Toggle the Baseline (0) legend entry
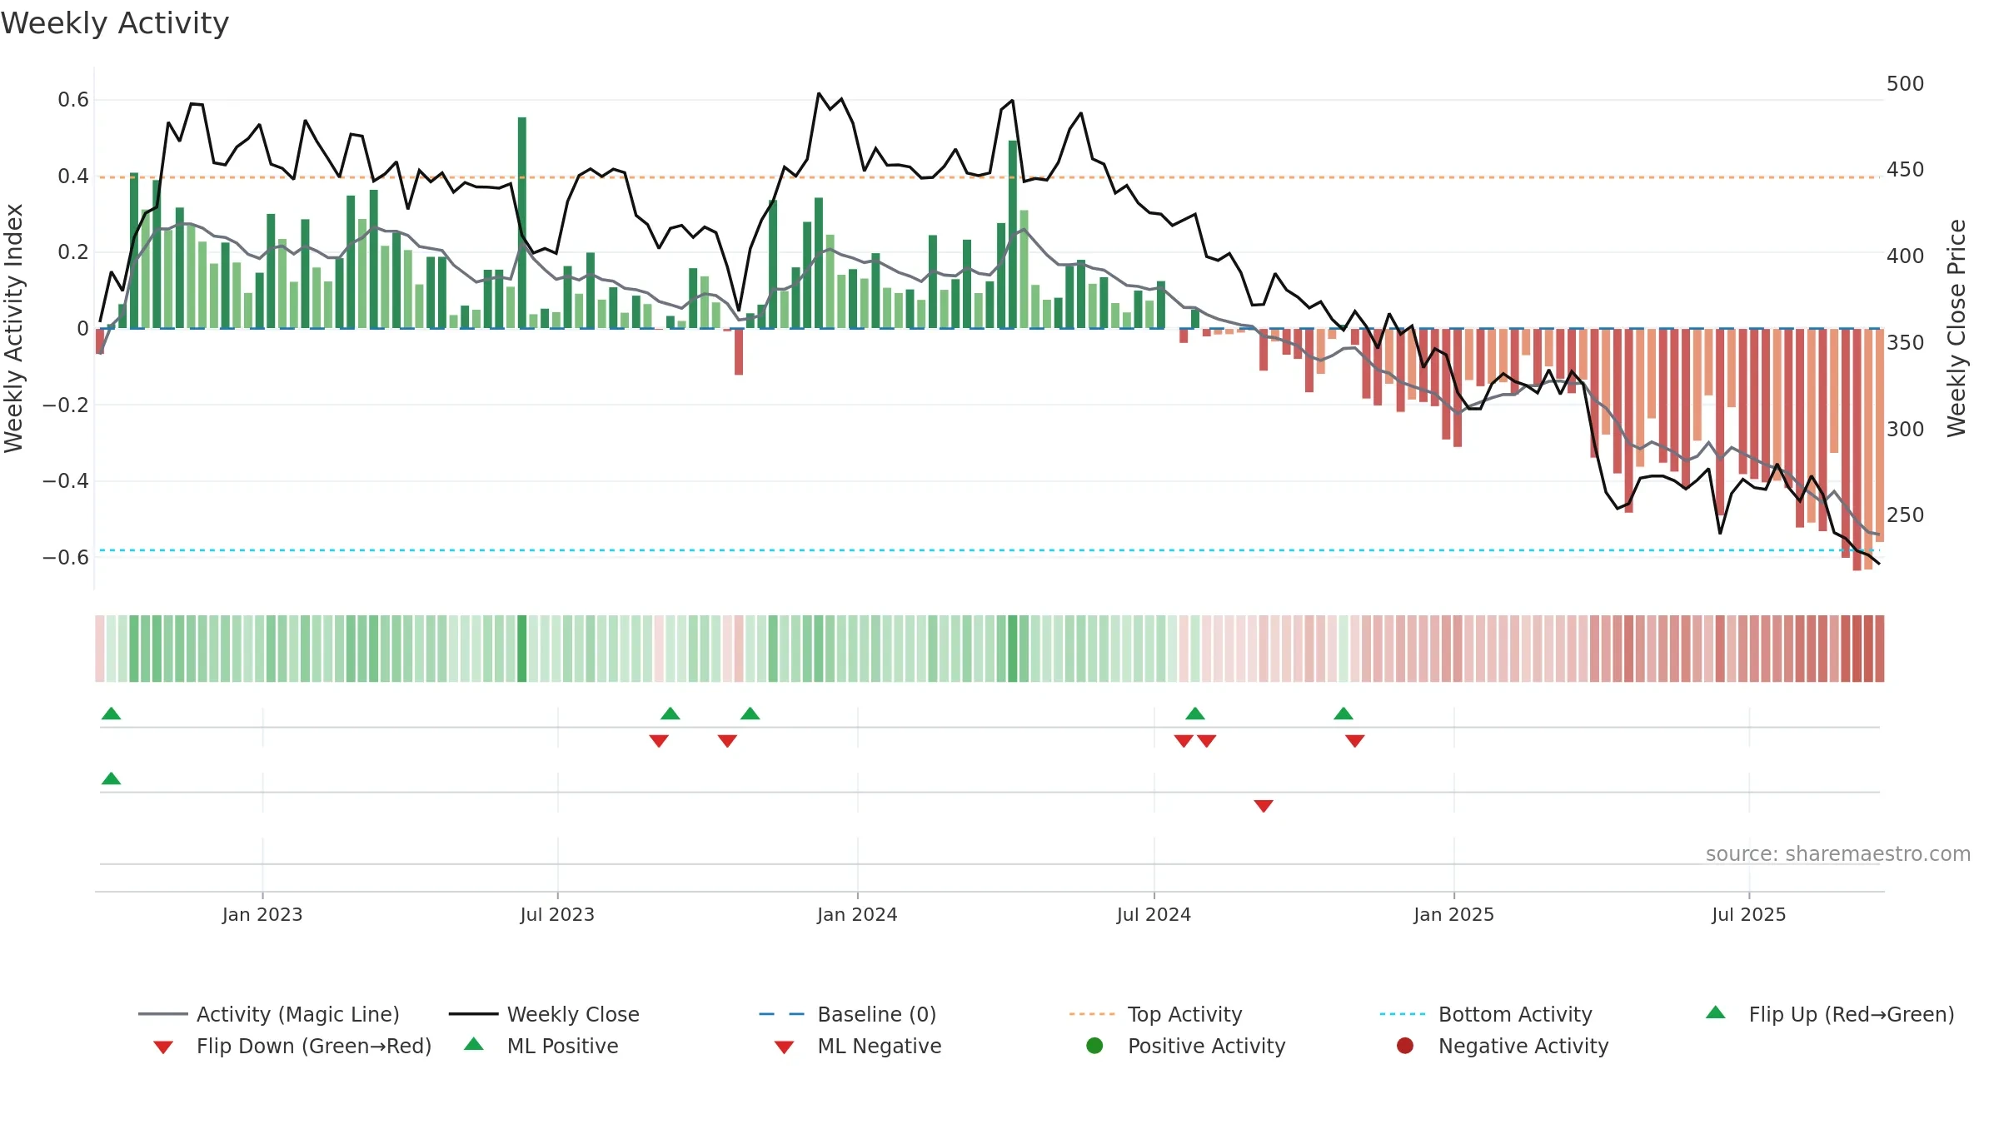 point(847,1014)
